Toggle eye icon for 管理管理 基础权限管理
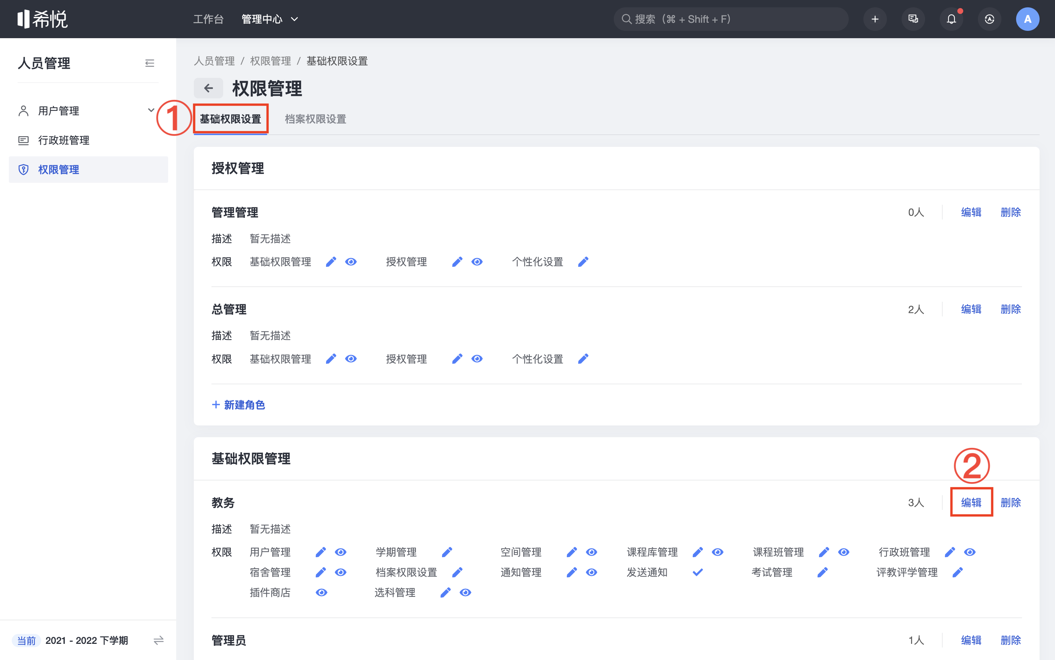 pos(351,261)
